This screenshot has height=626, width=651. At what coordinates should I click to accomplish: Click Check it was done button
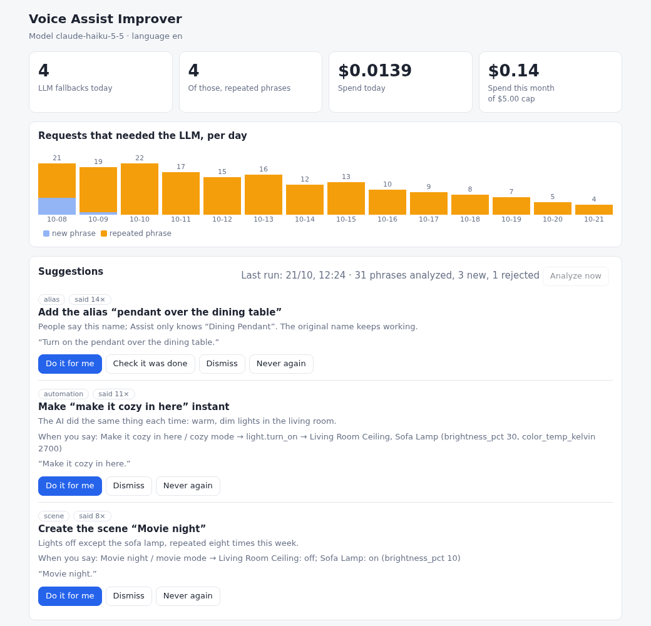150,364
